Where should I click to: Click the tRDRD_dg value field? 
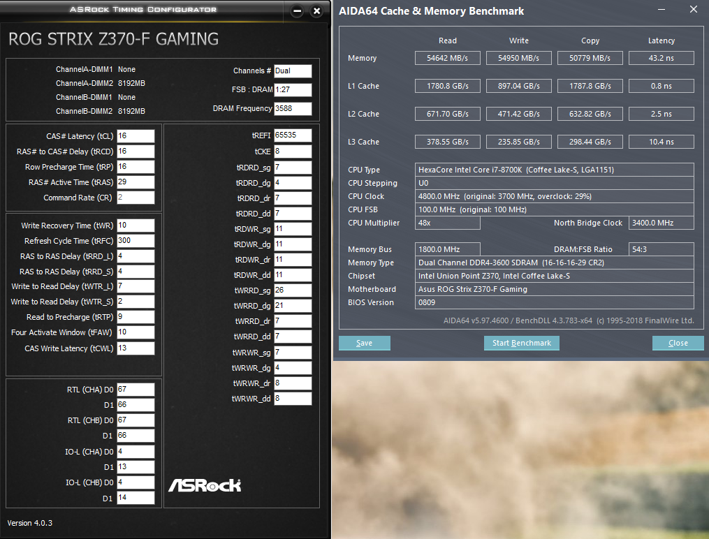(x=293, y=183)
